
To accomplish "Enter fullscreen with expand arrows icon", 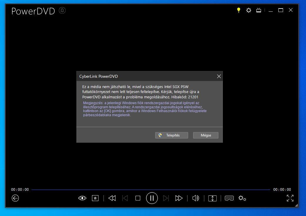I will (x=290, y=198).
